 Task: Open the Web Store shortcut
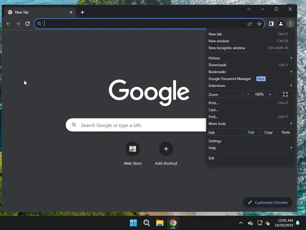[x=133, y=149]
